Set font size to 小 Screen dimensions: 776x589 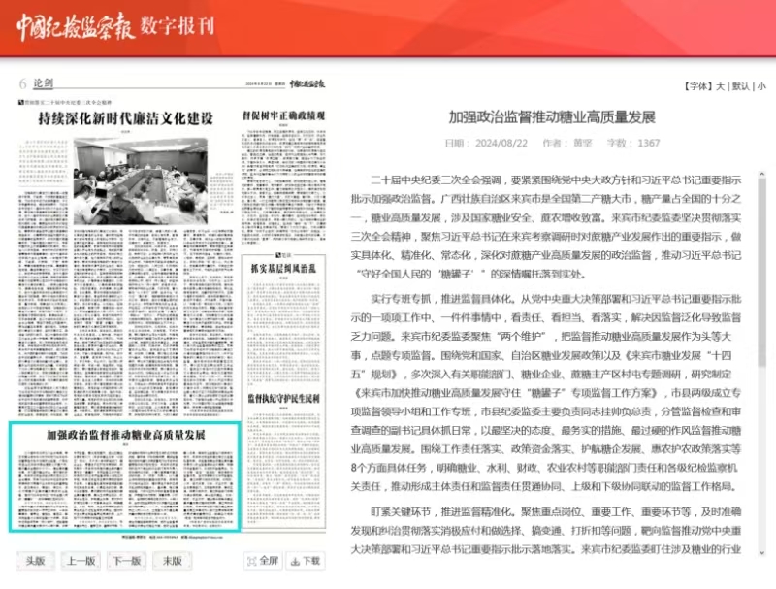tap(761, 86)
